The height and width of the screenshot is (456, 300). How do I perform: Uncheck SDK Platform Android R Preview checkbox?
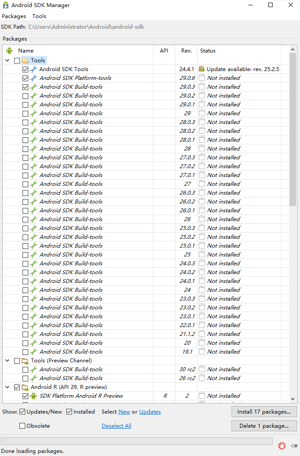25,396
